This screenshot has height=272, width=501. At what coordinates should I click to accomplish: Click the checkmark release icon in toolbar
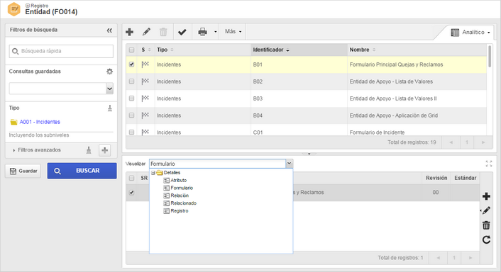click(x=182, y=32)
